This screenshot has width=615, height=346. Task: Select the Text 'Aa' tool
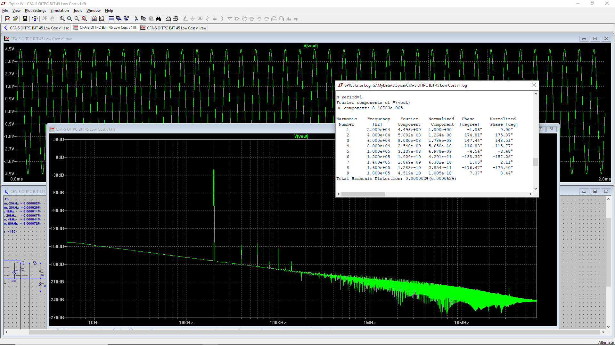[289, 19]
